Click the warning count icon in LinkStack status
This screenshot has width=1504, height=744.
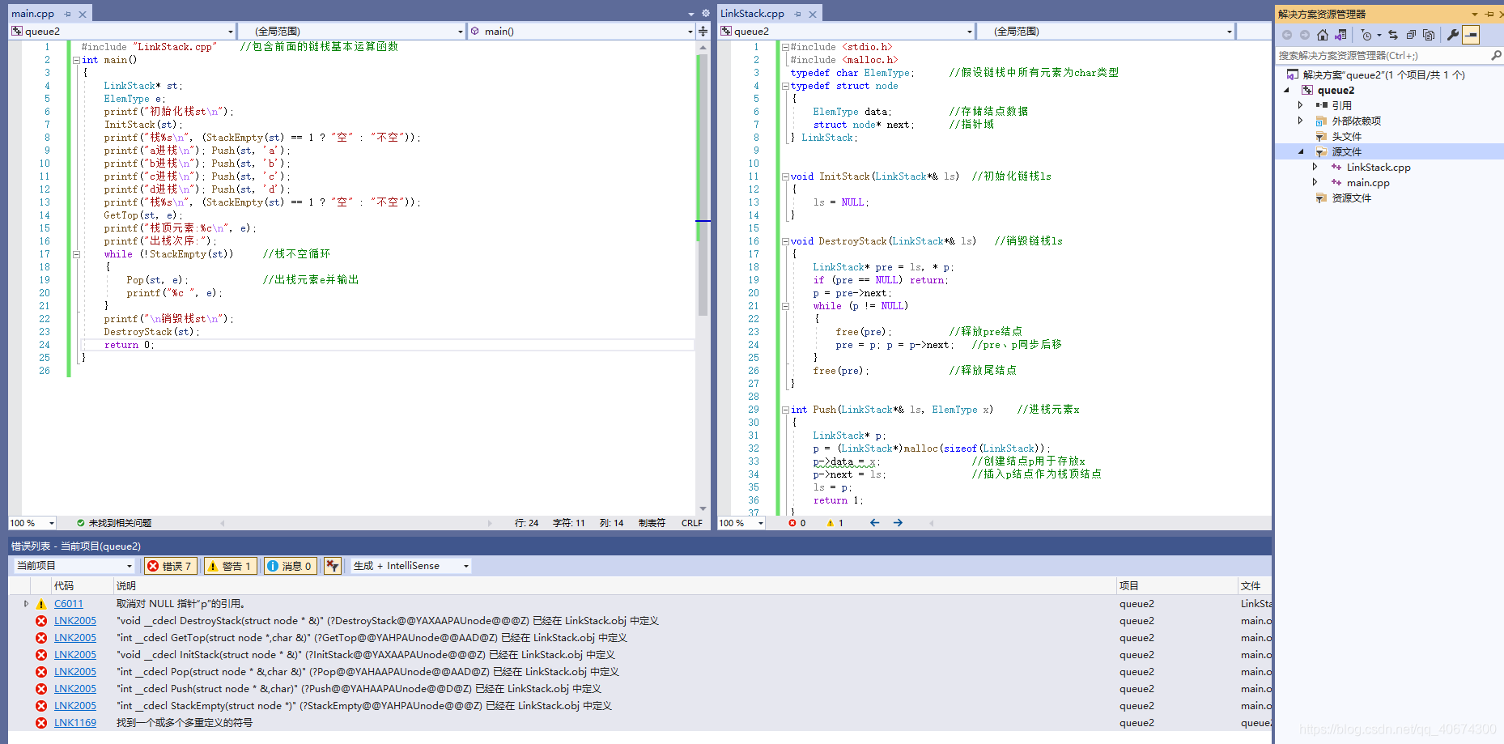(830, 523)
